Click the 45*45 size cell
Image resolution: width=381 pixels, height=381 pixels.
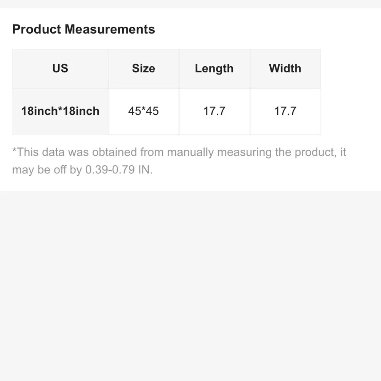click(x=144, y=111)
